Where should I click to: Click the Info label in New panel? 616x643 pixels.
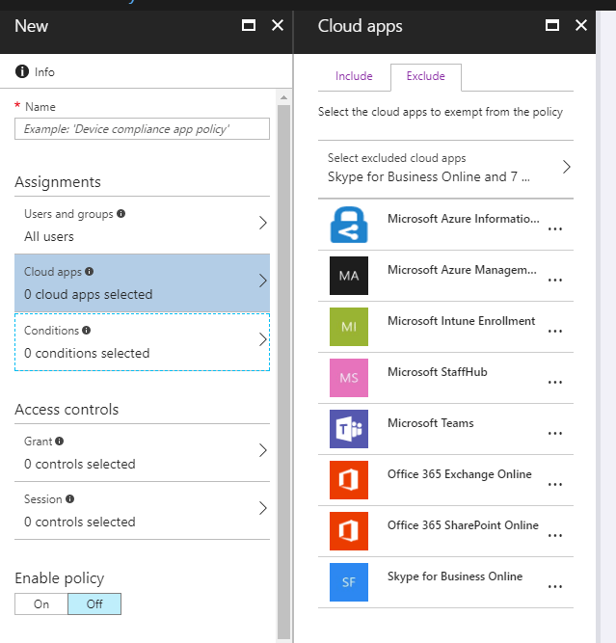click(44, 72)
